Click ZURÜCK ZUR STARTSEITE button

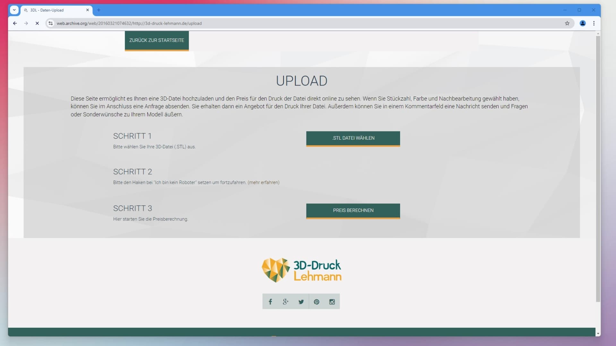coord(157,41)
